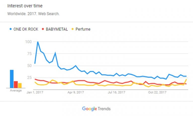Click the Worldwide 2017 Web Search subtitle

click(x=33, y=14)
